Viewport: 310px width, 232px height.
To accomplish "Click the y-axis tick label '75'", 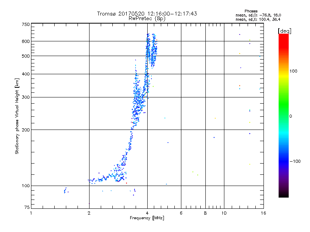I will click(27, 207).
